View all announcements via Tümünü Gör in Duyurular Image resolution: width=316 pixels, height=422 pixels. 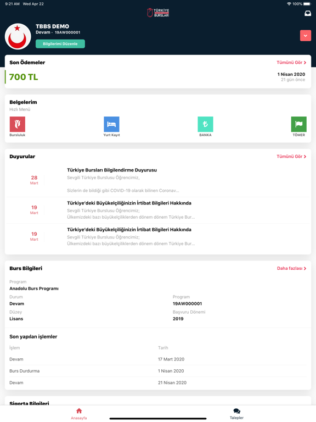point(291,157)
